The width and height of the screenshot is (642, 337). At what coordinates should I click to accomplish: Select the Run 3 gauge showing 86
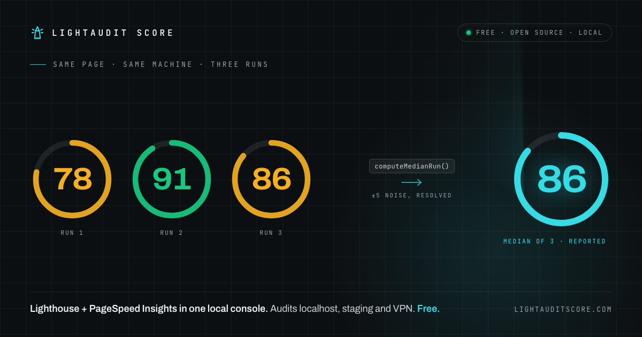tap(271, 179)
